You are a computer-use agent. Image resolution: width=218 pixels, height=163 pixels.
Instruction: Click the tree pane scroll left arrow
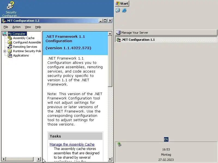click(4, 159)
